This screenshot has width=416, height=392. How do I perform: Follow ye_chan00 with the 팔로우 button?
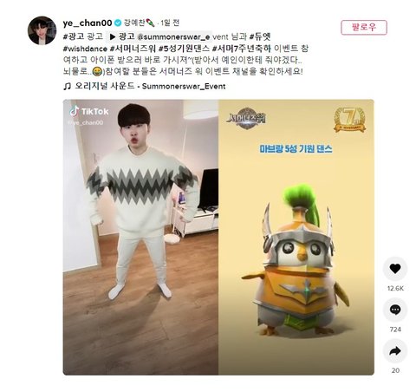[364, 28]
